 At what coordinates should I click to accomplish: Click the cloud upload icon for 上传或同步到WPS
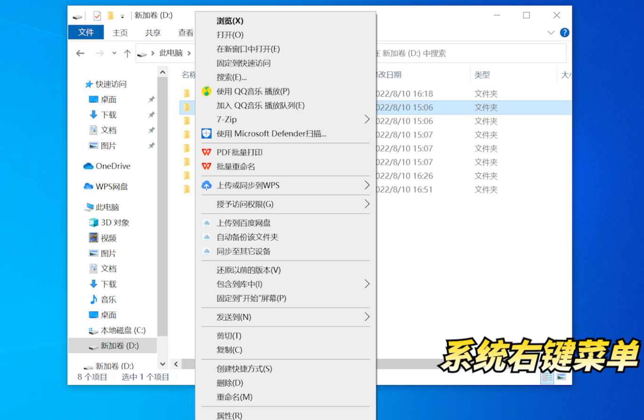(206, 186)
